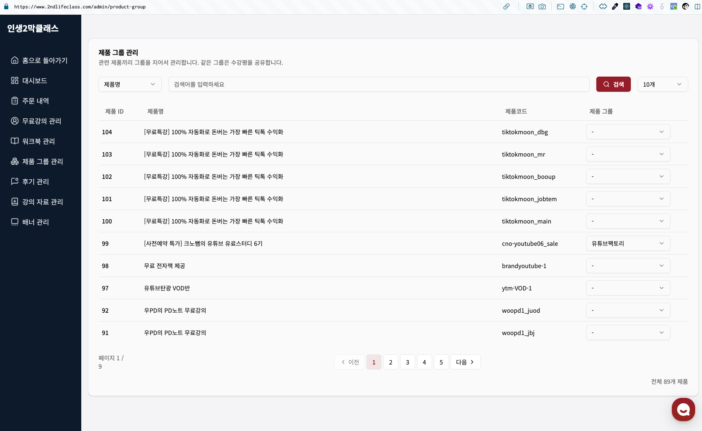Click the camera screenshot icon in browser toolbar
The height and width of the screenshot is (431, 702).
click(x=542, y=7)
